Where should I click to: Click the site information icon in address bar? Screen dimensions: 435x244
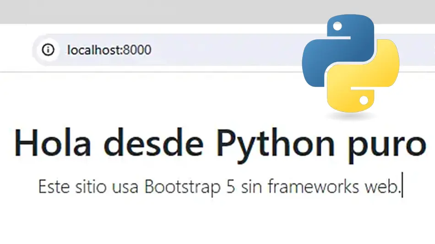[x=48, y=50]
